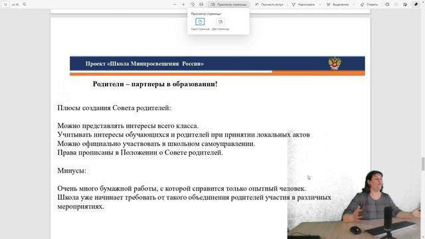Viewport: 425px width, 239px height.
Task: Click the text 'Плюсы создания Совета родителей:'
Action: (114, 108)
